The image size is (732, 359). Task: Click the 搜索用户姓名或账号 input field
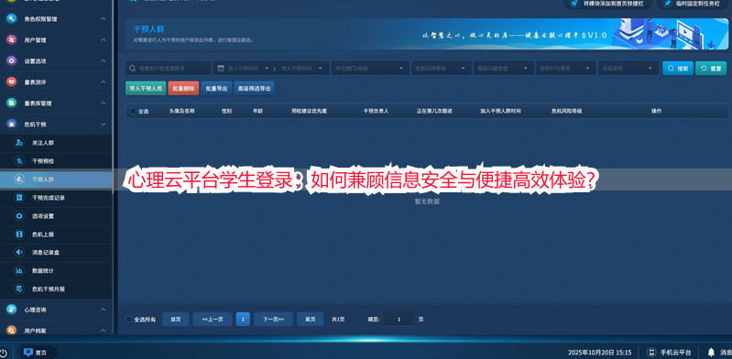point(169,68)
